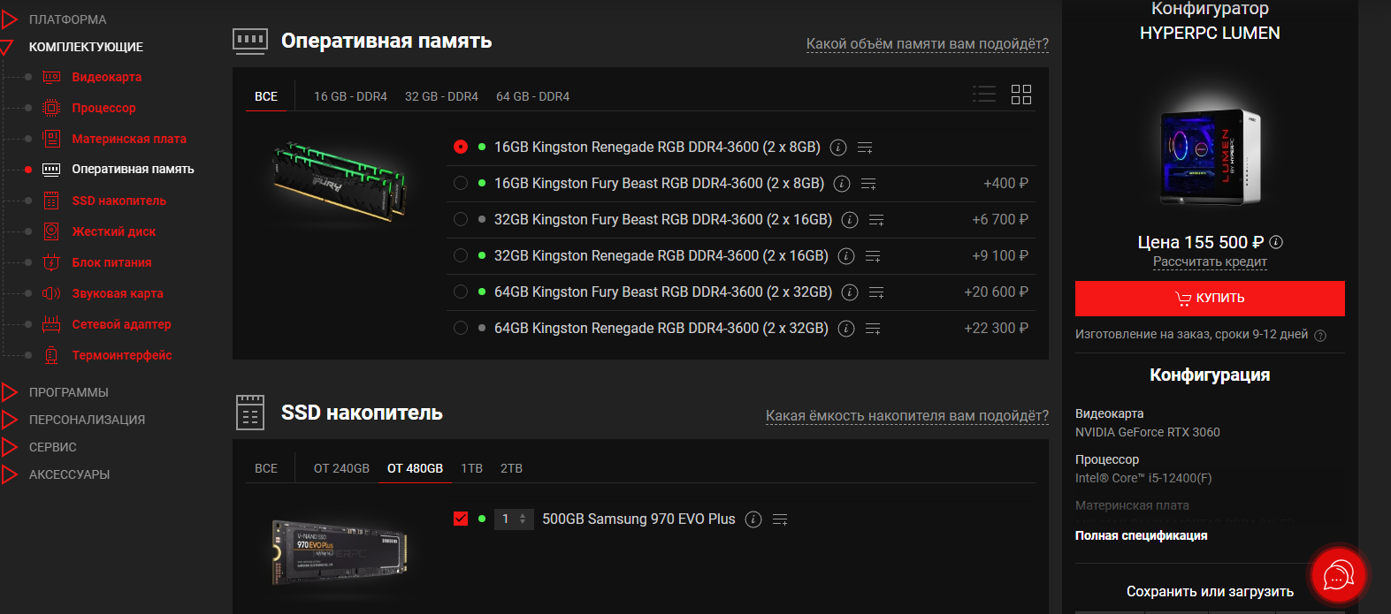Click the Звуковая карта speaker icon
This screenshot has height=614, width=1391.
[x=51, y=293]
